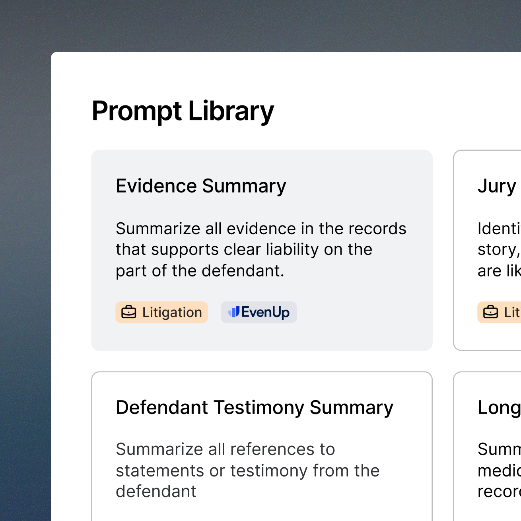The height and width of the screenshot is (521, 521).
Task: Select the Litigation tag on Evidence Summary
Action: point(161,312)
